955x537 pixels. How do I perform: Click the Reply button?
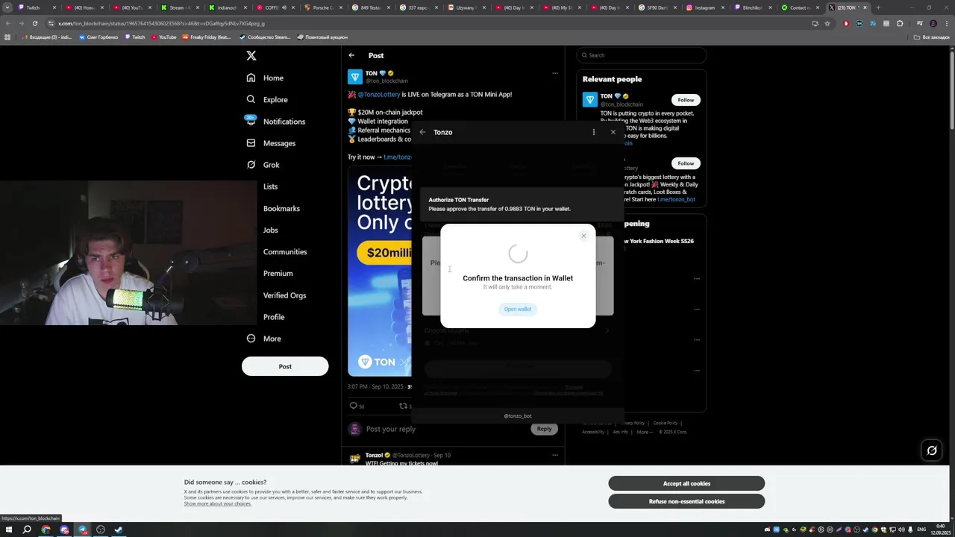[544, 429]
